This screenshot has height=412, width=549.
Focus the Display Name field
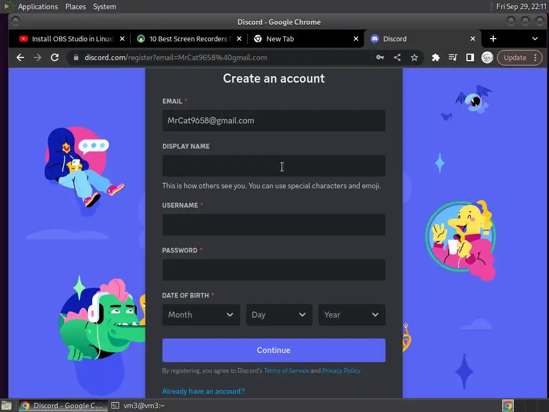[273, 166]
